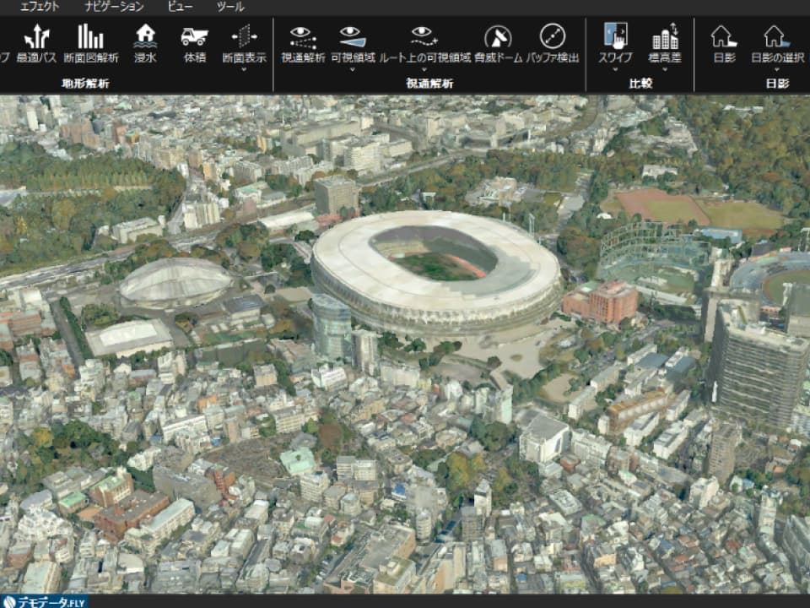
Task: Expand the 可視領域 dropdown arrow
Action: (x=353, y=69)
